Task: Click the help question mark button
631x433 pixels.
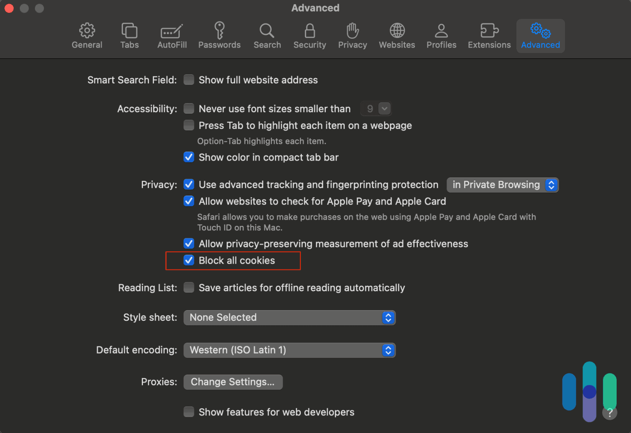Action: pos(610,412)
